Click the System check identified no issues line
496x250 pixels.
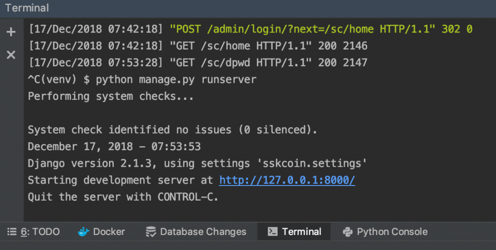[x=172, y=130]
